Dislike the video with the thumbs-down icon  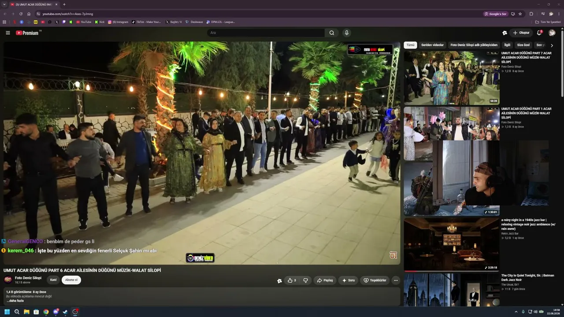point(305,280)
